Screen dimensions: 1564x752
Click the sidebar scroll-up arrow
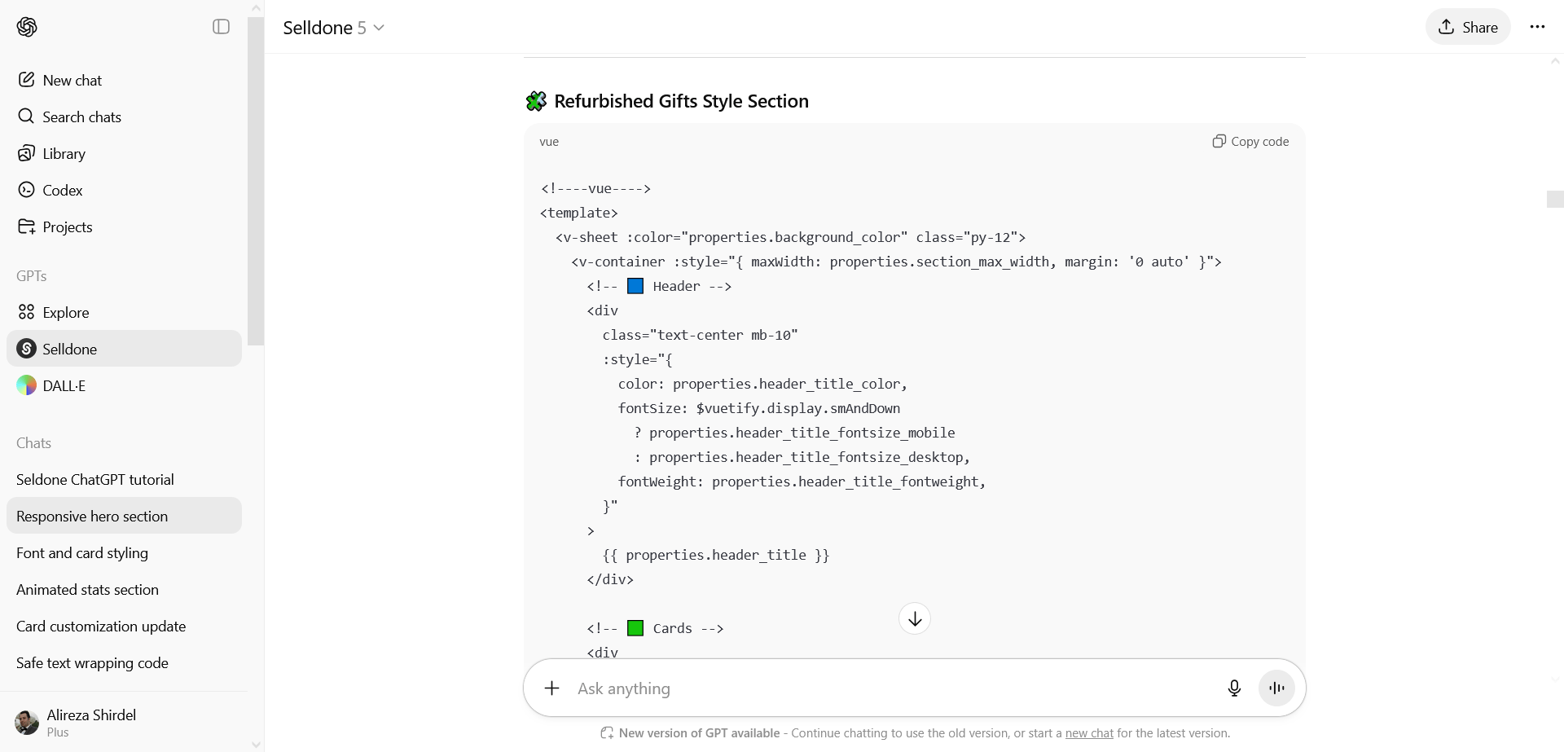[x=256, y=8]
